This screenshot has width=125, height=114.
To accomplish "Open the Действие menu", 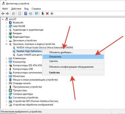I will point(16,9).
